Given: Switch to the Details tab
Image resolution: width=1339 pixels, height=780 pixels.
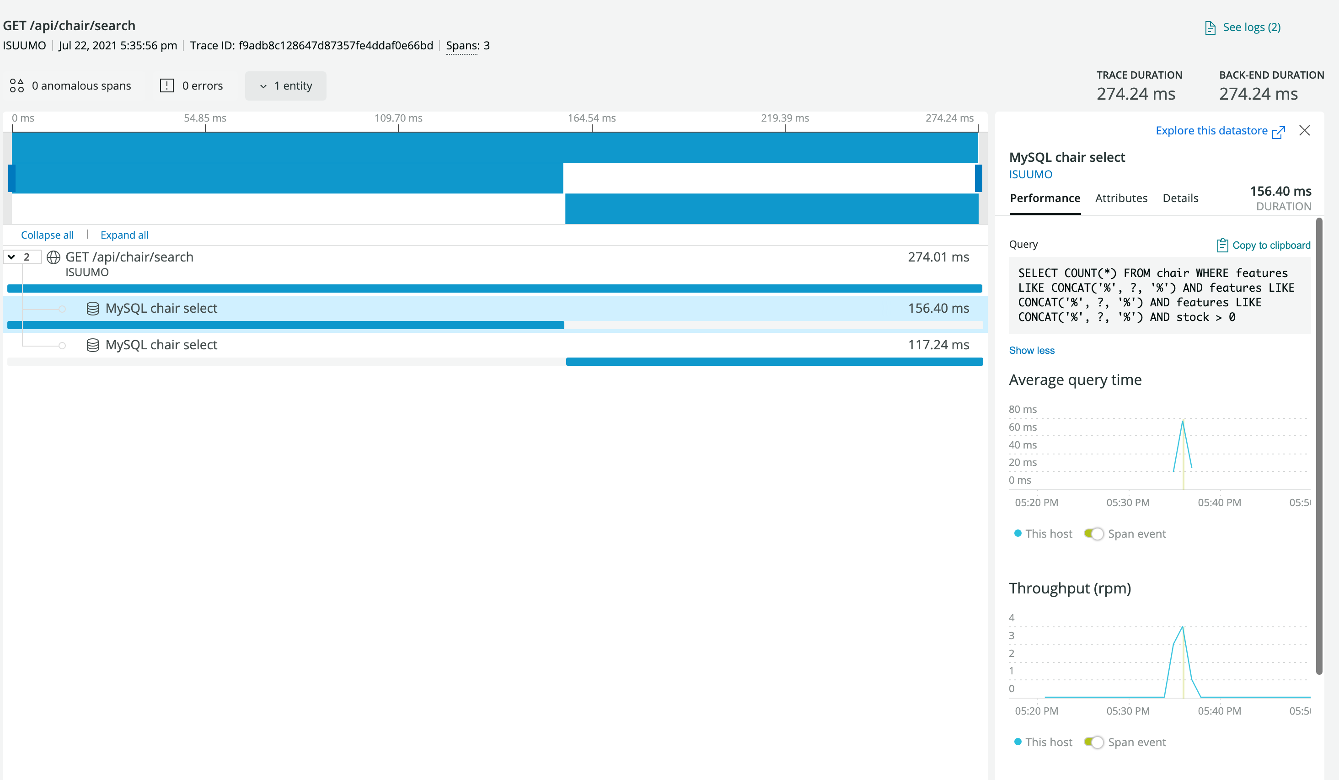Looking at the screenshot, I should coord(1180,198).
